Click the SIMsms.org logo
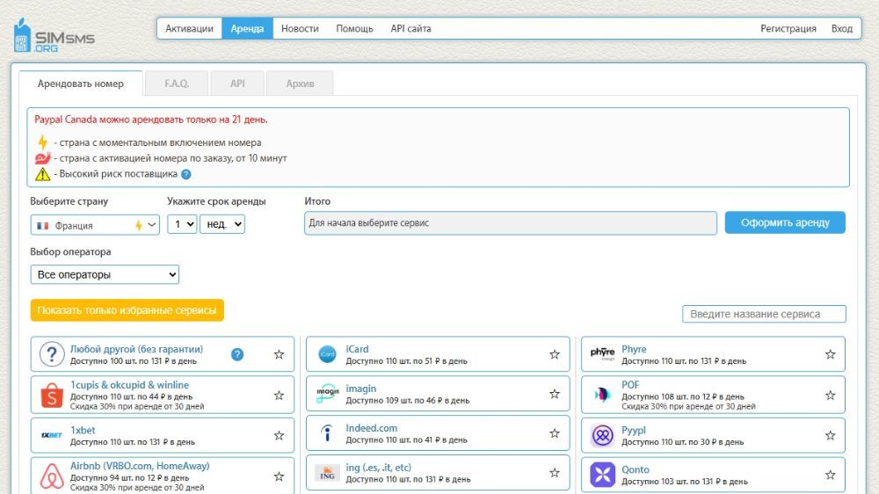Image resolution: width=879 pixels, height=494 pixels. tap(54, 36)
